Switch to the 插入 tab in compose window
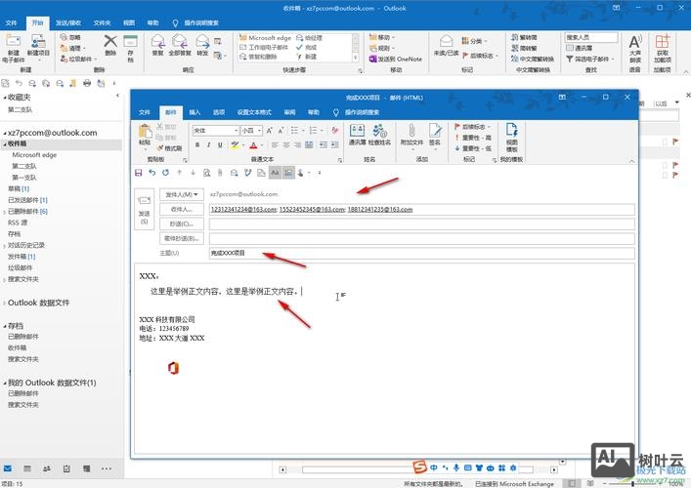 coord(194,112)
